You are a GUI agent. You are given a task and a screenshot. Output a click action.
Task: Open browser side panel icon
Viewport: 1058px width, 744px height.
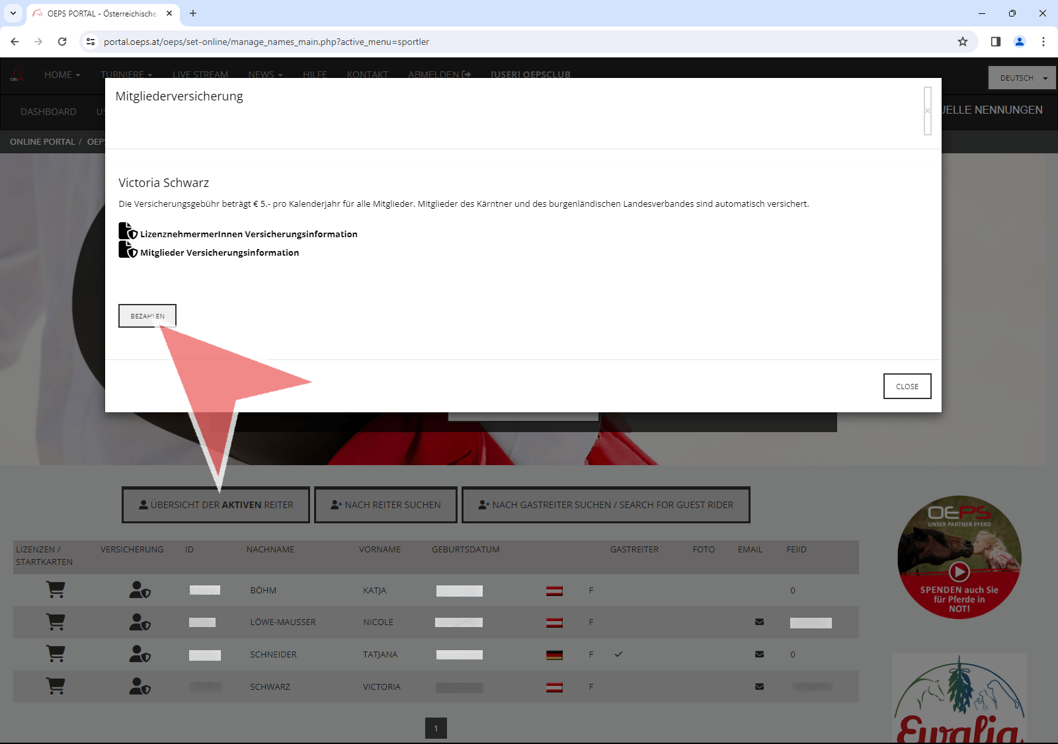point(995,42)
